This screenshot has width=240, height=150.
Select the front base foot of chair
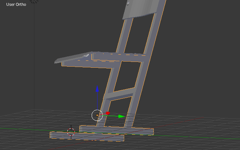click(x=87, y=137)
